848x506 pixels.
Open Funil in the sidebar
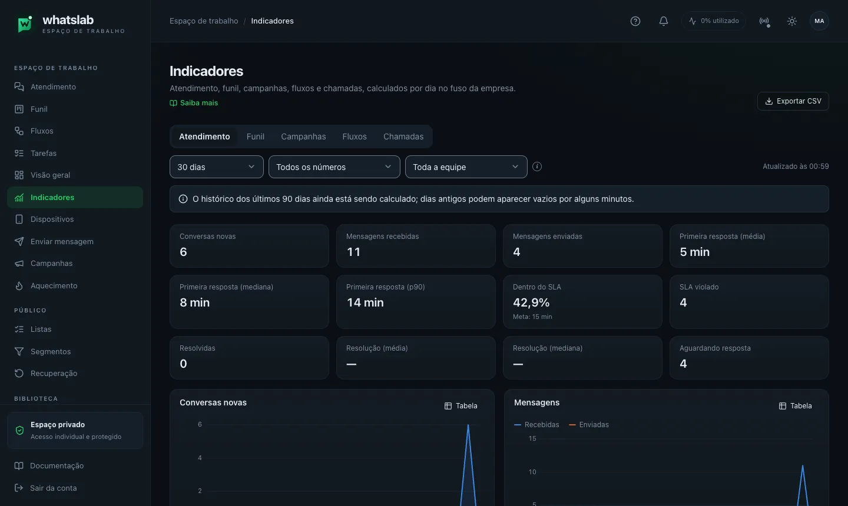(x=75, y=109)
